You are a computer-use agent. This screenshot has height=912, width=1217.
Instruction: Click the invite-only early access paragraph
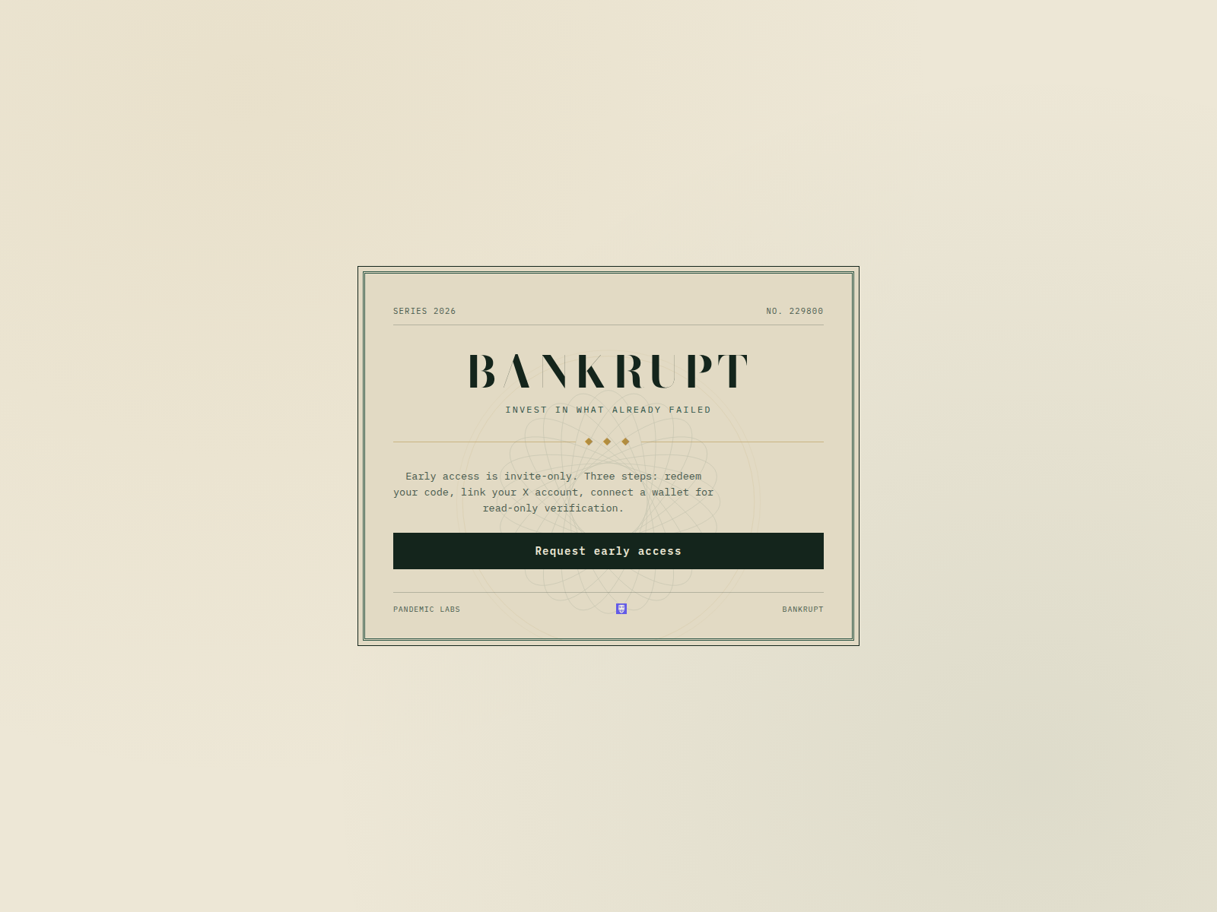(554, 492)
